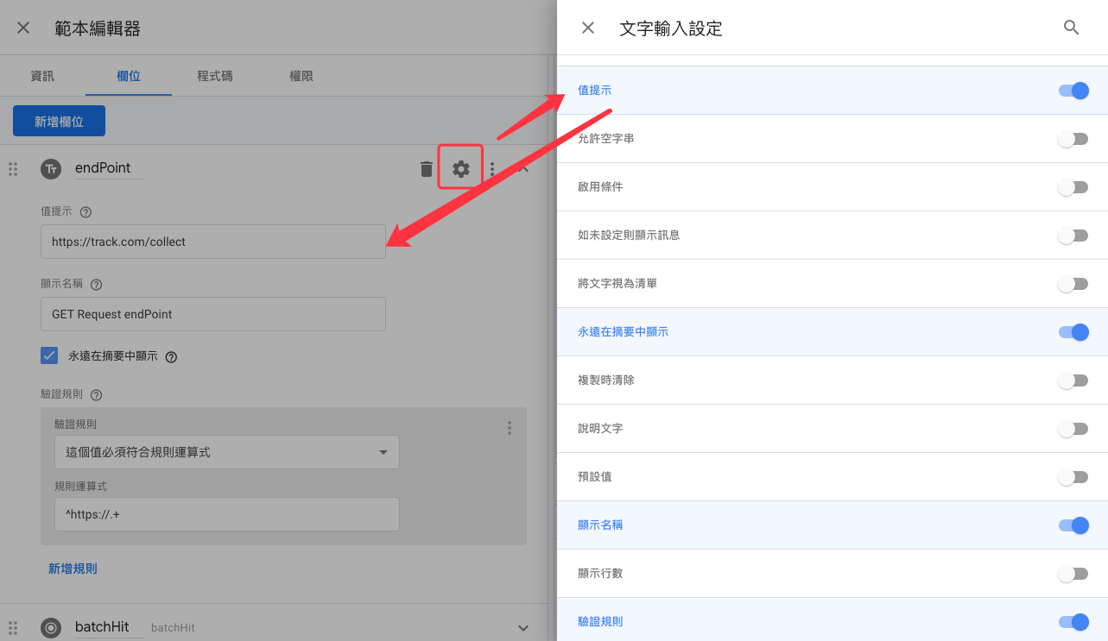
Task: Edit the ^https://.+ regex input
Action: coord(227,514)
